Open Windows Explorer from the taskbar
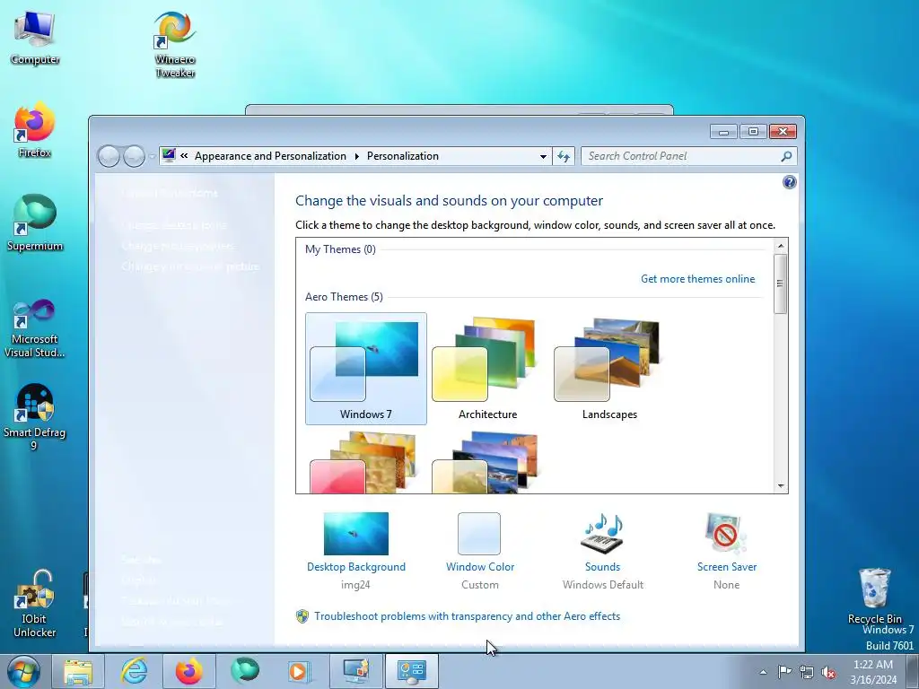Viewport: 919px width, 689px height. 79,671
